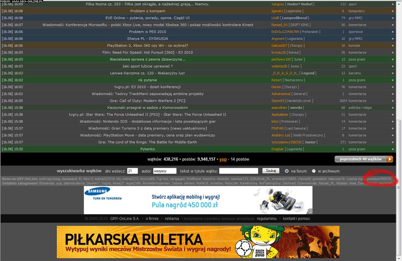The height and width of the screenshot is (261, 402).
Task: View user profile 'Igorek1'
Action: coord(277,11)
